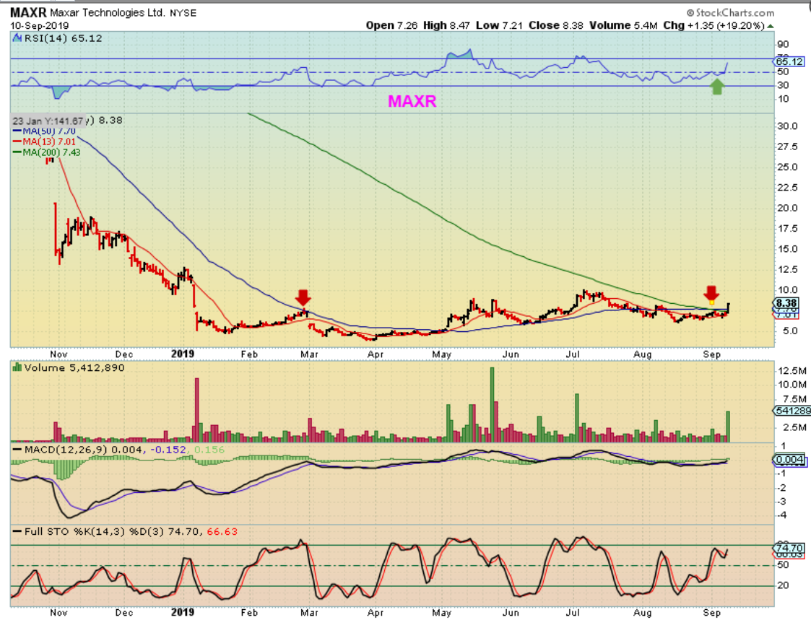
Task: Click the Jul label on the bottom time axis
Action: (x=573, y=612)
